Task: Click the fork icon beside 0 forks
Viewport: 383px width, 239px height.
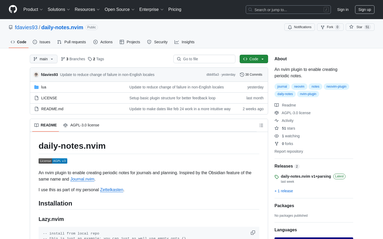Action: click(277, 144)
